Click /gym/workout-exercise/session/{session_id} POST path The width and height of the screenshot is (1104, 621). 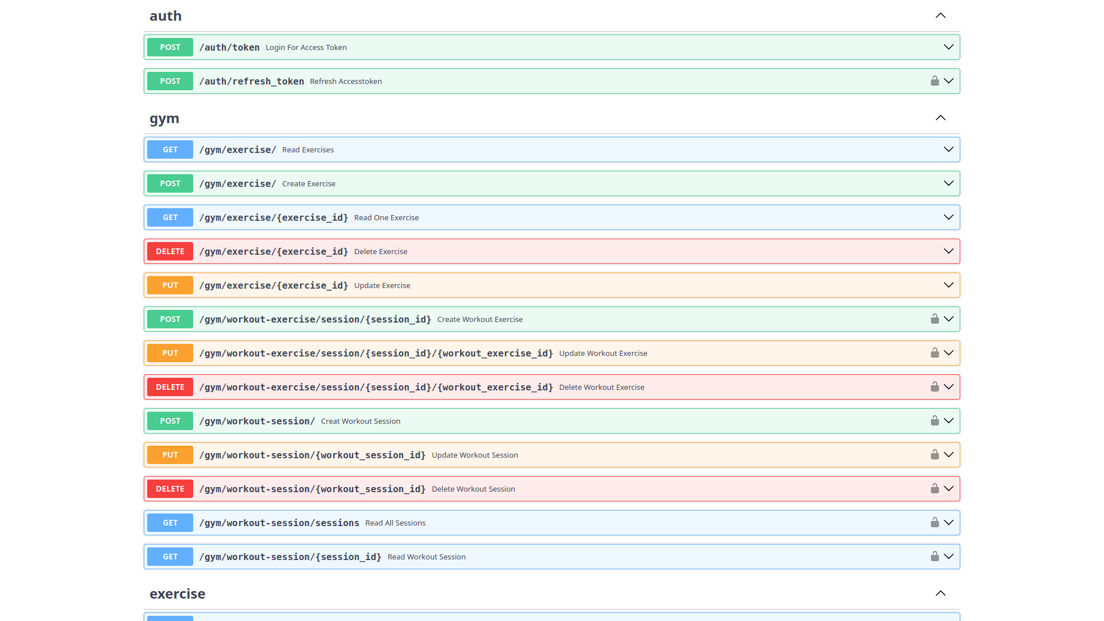pos(315,320)
